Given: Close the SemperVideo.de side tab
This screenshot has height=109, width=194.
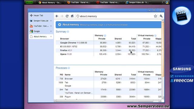Looking at the screenshot, I should pyautogui.click(x=51, y=21).
